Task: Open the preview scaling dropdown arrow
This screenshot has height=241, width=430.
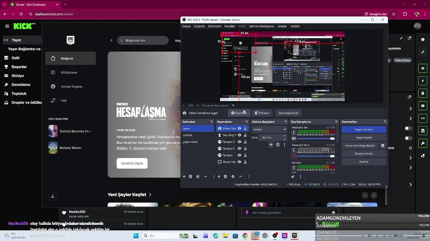Action: [x=233, y=105]
